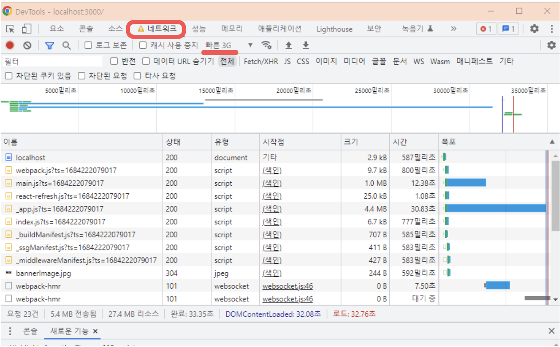Open the 애플리케이션 tab
Screen dimensions: 560x347
pyautogui.click(x=280, y=29)
